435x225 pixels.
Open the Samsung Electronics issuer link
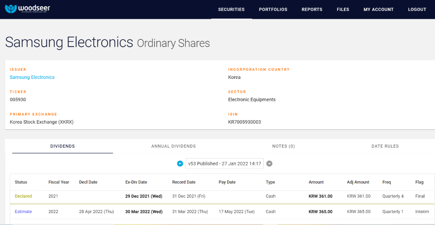click(x=32, y=77)
